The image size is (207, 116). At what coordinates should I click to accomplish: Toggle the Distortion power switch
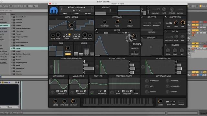165,17
